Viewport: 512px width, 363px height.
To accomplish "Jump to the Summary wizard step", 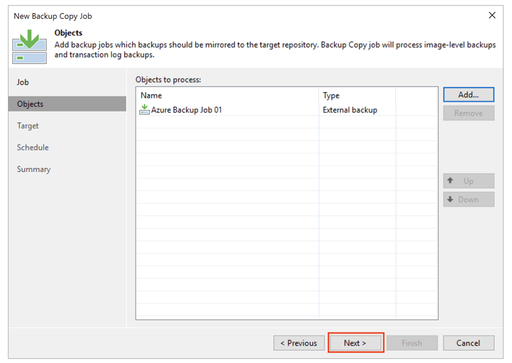I will [33, 169].
